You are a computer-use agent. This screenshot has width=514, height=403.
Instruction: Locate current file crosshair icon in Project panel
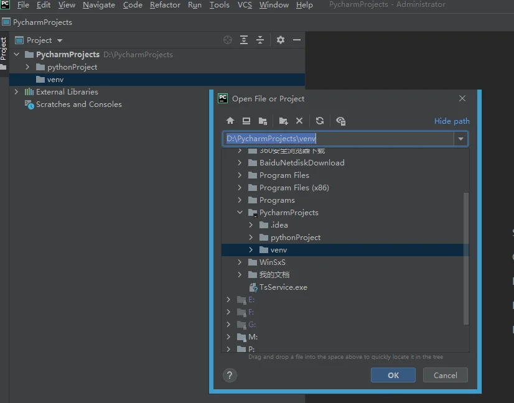click(228, 40)
